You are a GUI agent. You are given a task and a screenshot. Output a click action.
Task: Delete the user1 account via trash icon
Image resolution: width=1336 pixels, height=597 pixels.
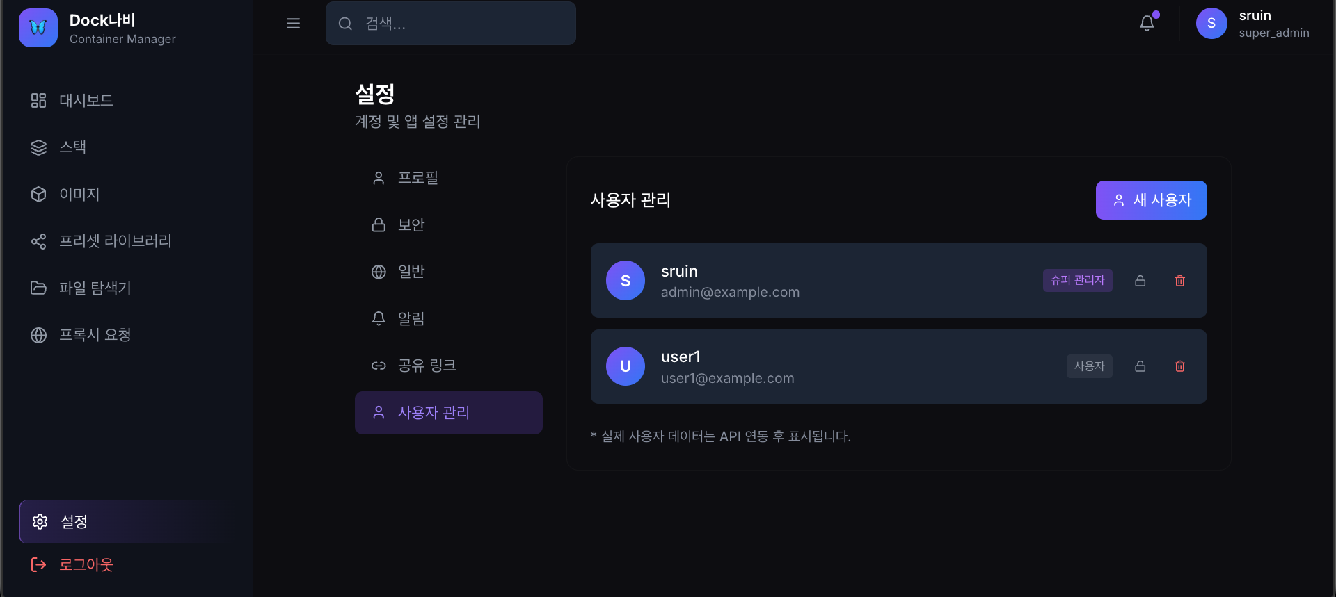(x=1179, y=366)
